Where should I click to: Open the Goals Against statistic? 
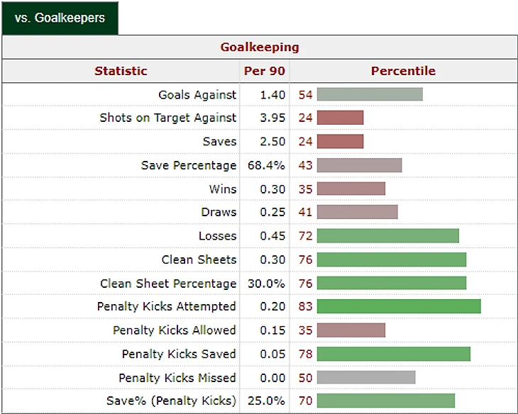pos(197,94)
